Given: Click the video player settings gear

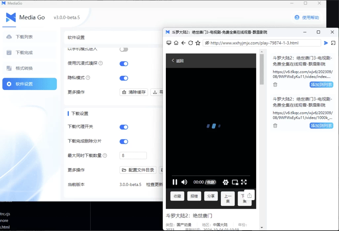Looking at the screenshot, I should tap(225, 182).
